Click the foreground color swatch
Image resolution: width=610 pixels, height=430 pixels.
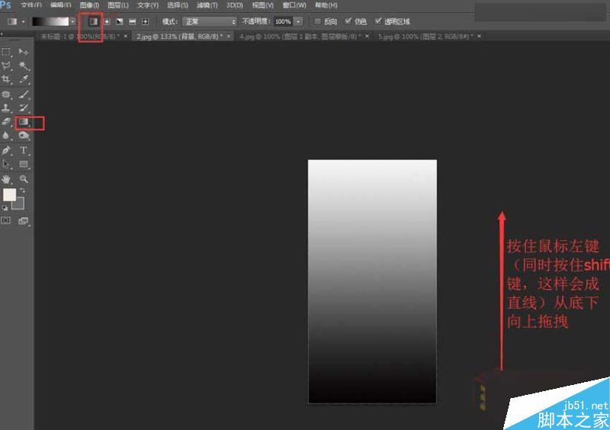(x=8, y=194)
